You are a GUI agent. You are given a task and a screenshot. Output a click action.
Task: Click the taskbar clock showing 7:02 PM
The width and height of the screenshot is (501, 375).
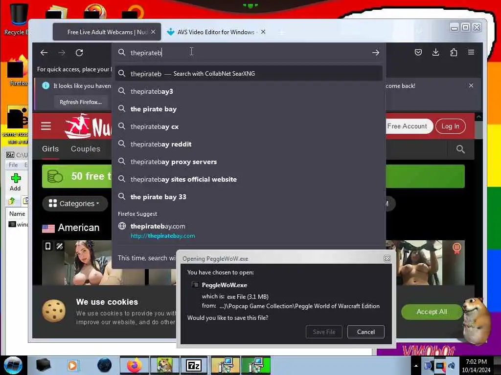[476, 365]
